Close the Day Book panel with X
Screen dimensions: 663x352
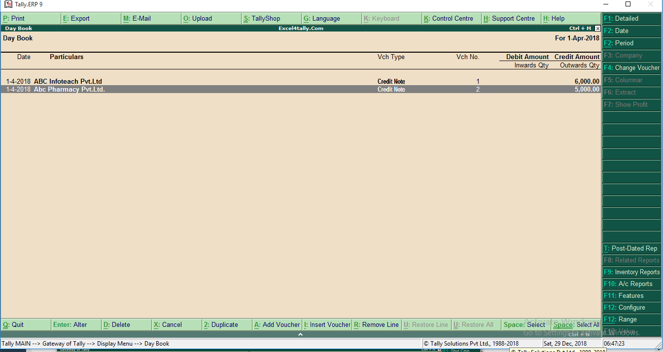click(597, 29)
